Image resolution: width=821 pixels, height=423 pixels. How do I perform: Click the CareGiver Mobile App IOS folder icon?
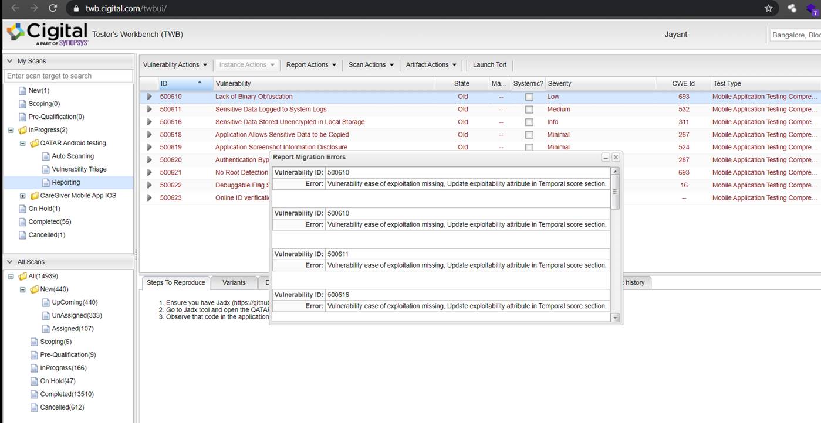click(34, 196)
